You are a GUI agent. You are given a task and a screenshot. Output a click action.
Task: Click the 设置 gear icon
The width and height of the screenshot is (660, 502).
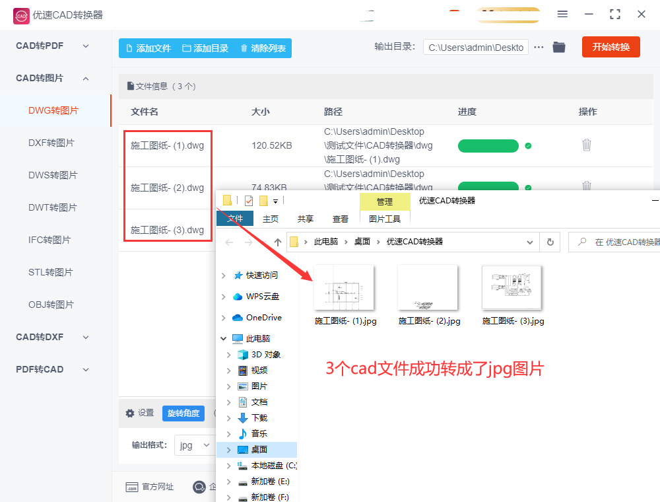point(130,413)
